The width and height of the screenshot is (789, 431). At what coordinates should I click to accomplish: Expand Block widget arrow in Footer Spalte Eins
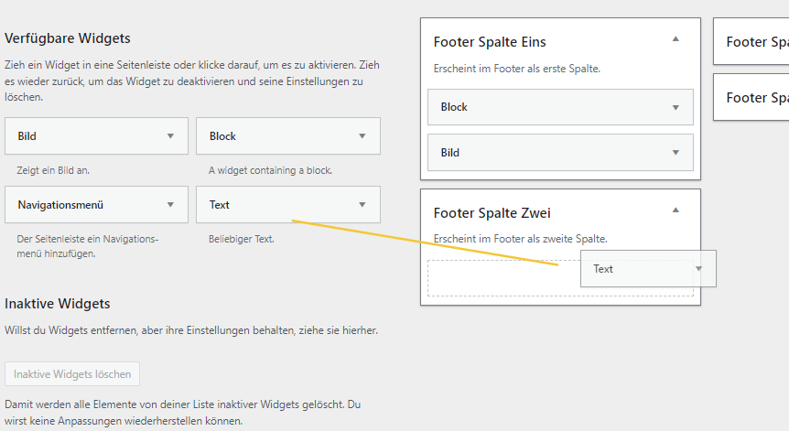(x=676, y=107)
